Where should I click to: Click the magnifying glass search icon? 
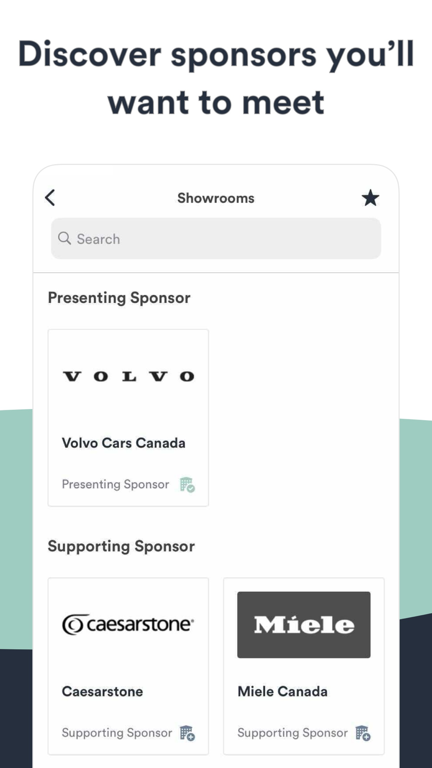(x=64, y=238)
